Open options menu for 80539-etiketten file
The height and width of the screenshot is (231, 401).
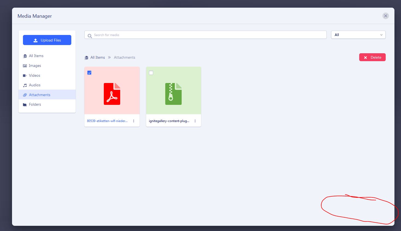click(x=134, y=121)
